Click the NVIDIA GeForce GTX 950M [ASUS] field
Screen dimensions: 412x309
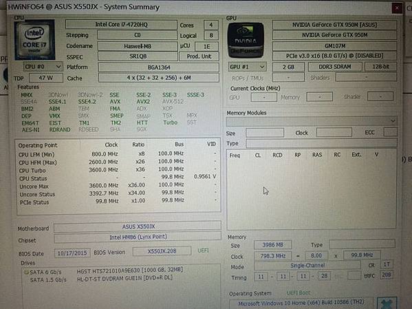coord(334,25)
